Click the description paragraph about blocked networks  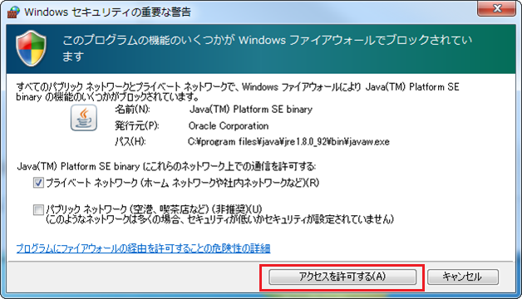(238, 92)
